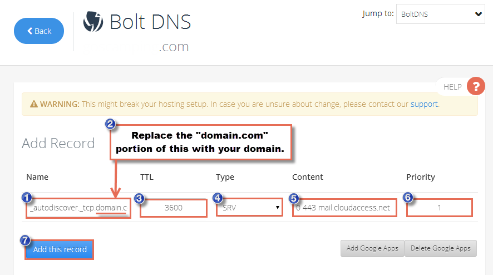Go back with the Back button
The width and height of the screenshot is (493, 275).
pos(39,31)
